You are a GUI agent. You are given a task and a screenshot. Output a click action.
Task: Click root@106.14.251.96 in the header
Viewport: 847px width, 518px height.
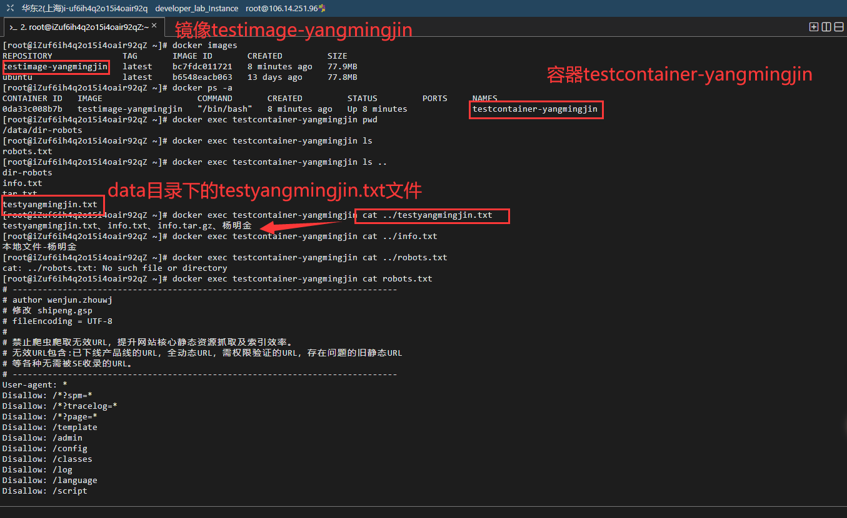[281, 8]
